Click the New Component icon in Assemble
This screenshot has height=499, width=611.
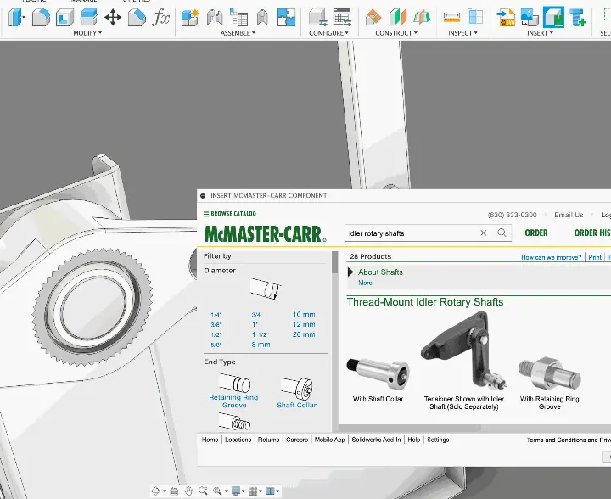[191, 17]
